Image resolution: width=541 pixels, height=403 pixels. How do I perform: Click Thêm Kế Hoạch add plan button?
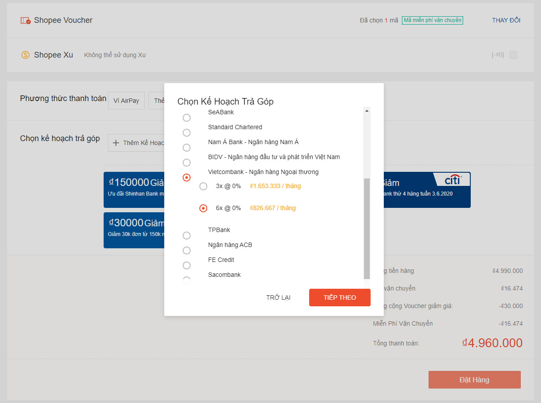[x=136, y=143]
